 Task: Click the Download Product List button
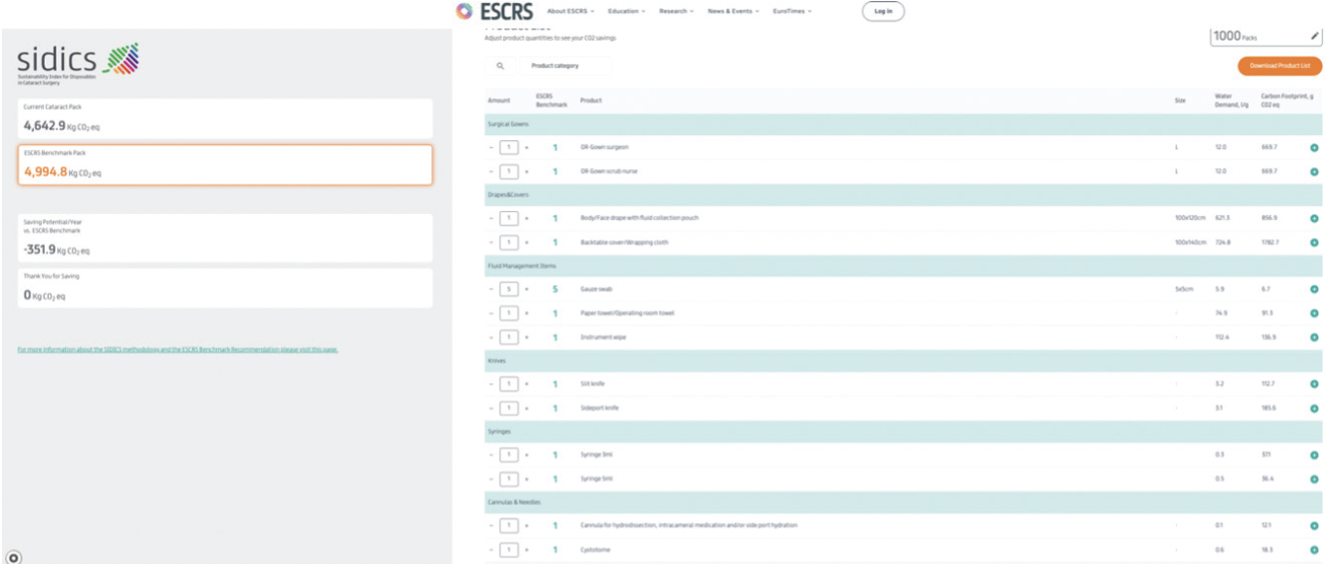(x=1279, y=66)
